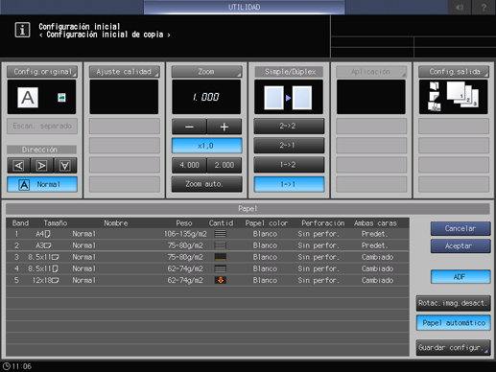Toggle the ADF option
This screenshot has height=372, width=496.
[461, 277]
